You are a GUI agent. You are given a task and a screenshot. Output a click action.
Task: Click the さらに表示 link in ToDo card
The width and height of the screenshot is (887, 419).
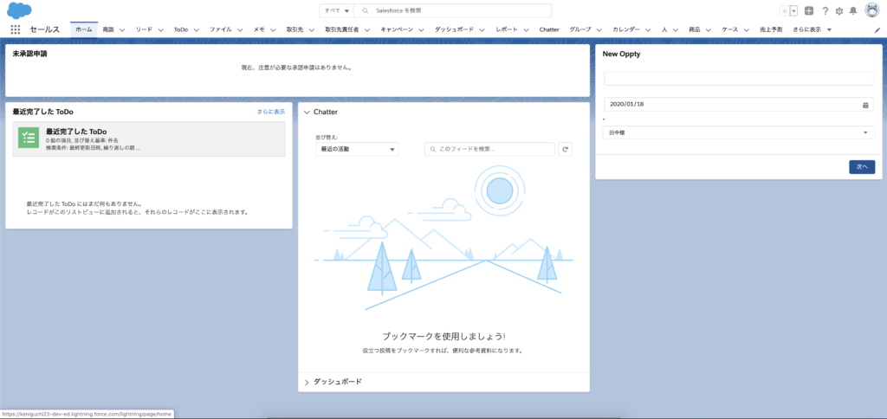(x=271, y=112)
